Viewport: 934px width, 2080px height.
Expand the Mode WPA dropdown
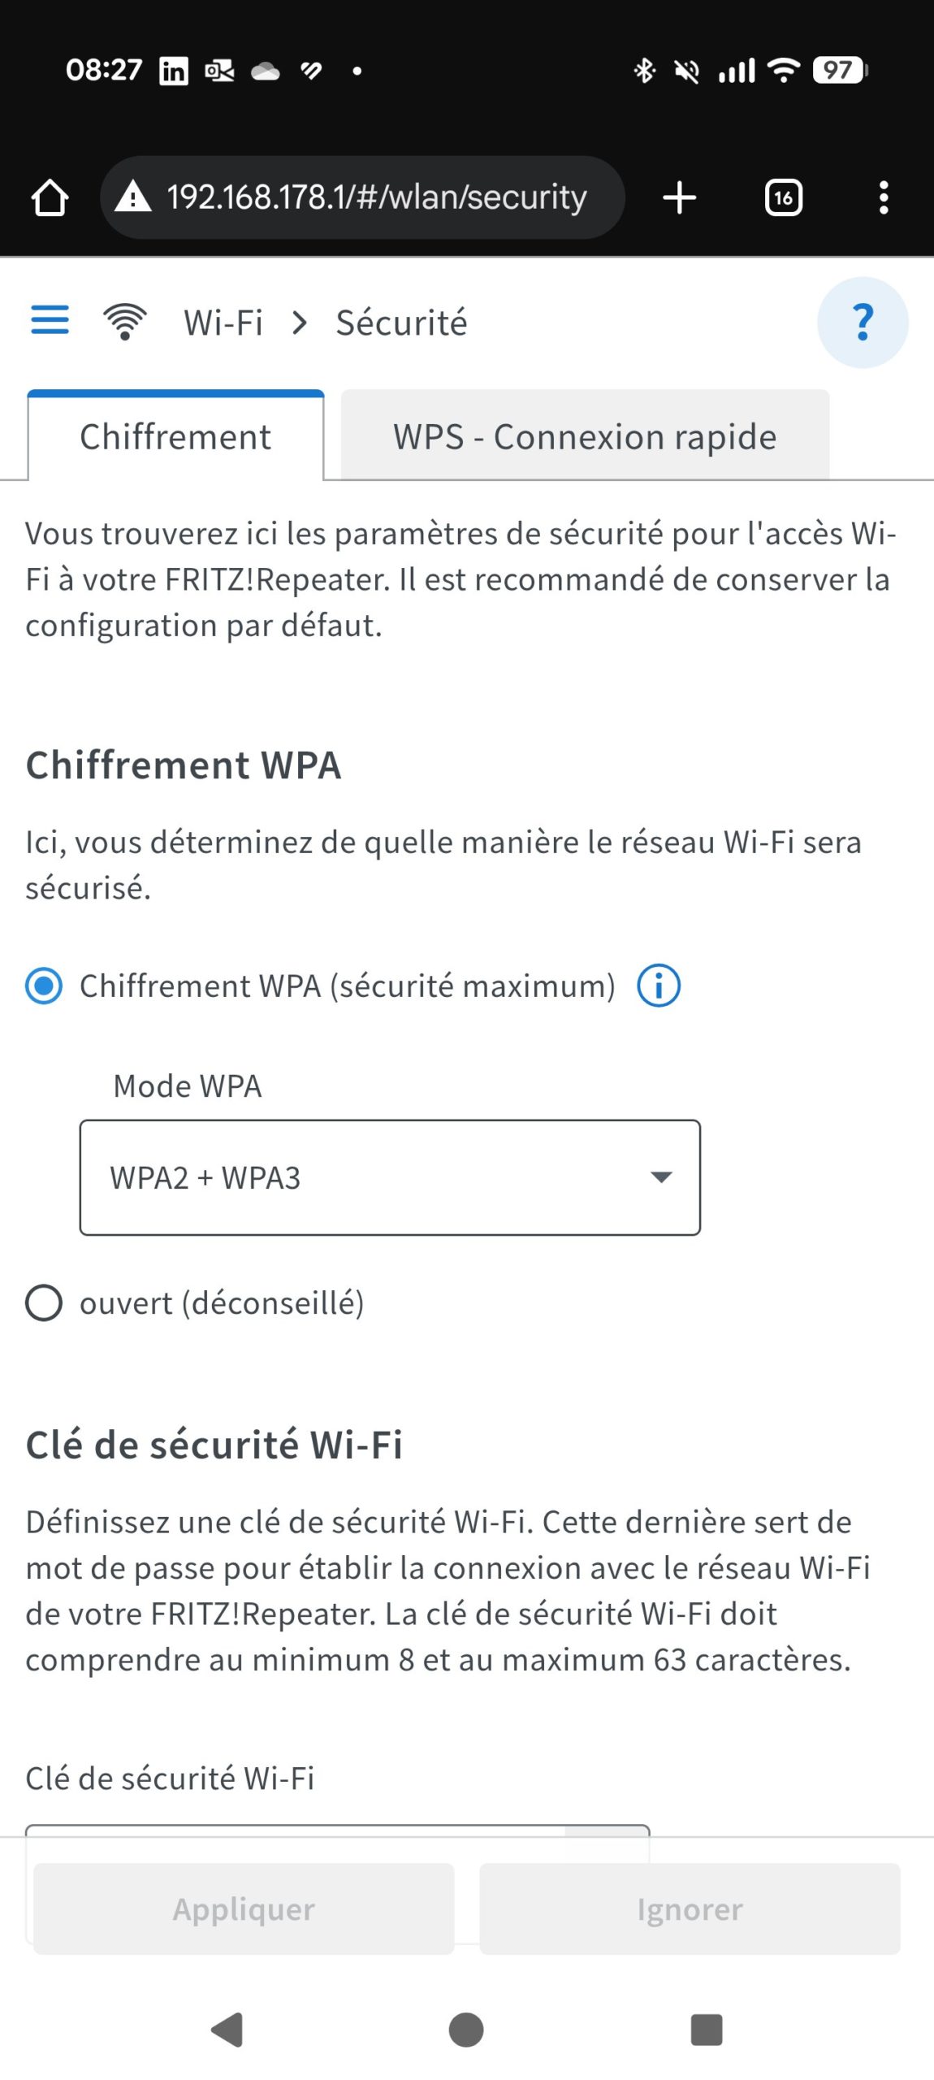[390, 1178]
